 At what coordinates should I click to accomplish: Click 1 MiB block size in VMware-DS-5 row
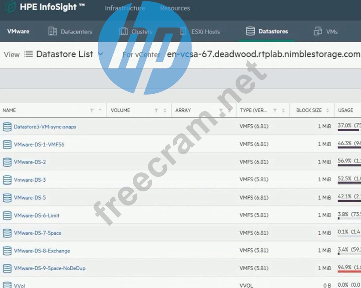[x=324, y=198]
